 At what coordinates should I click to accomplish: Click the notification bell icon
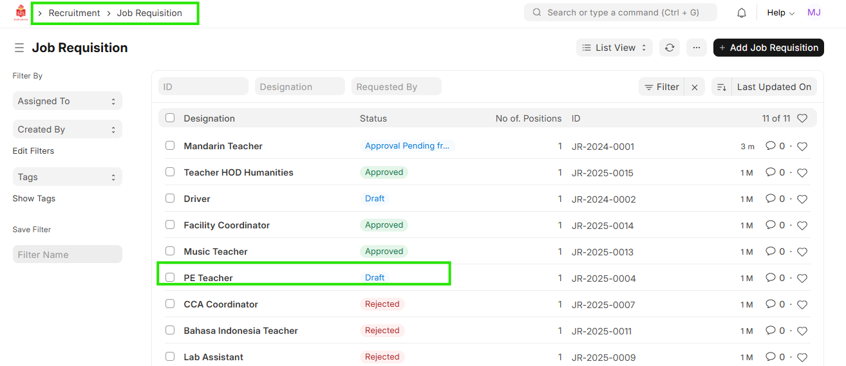pyautogui.click(x=742, y=13)
